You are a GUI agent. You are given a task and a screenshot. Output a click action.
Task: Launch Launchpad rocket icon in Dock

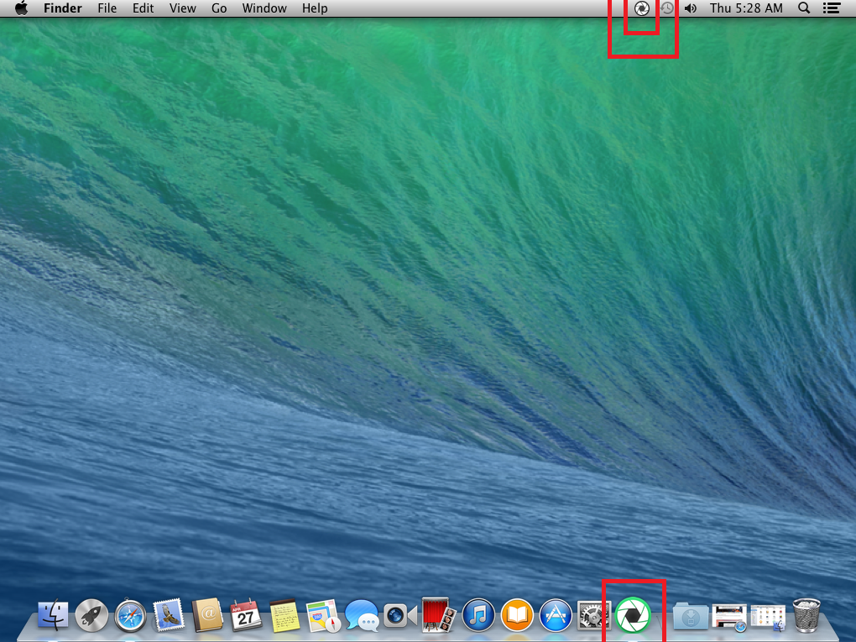click(x=91, y=615)
